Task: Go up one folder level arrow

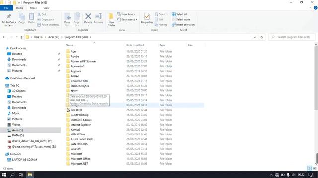Action: [x=21, y=37]
